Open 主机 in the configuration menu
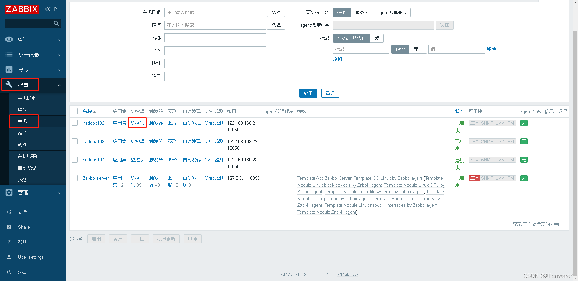This screenshot has width=578, height=281. click(37, 121)
